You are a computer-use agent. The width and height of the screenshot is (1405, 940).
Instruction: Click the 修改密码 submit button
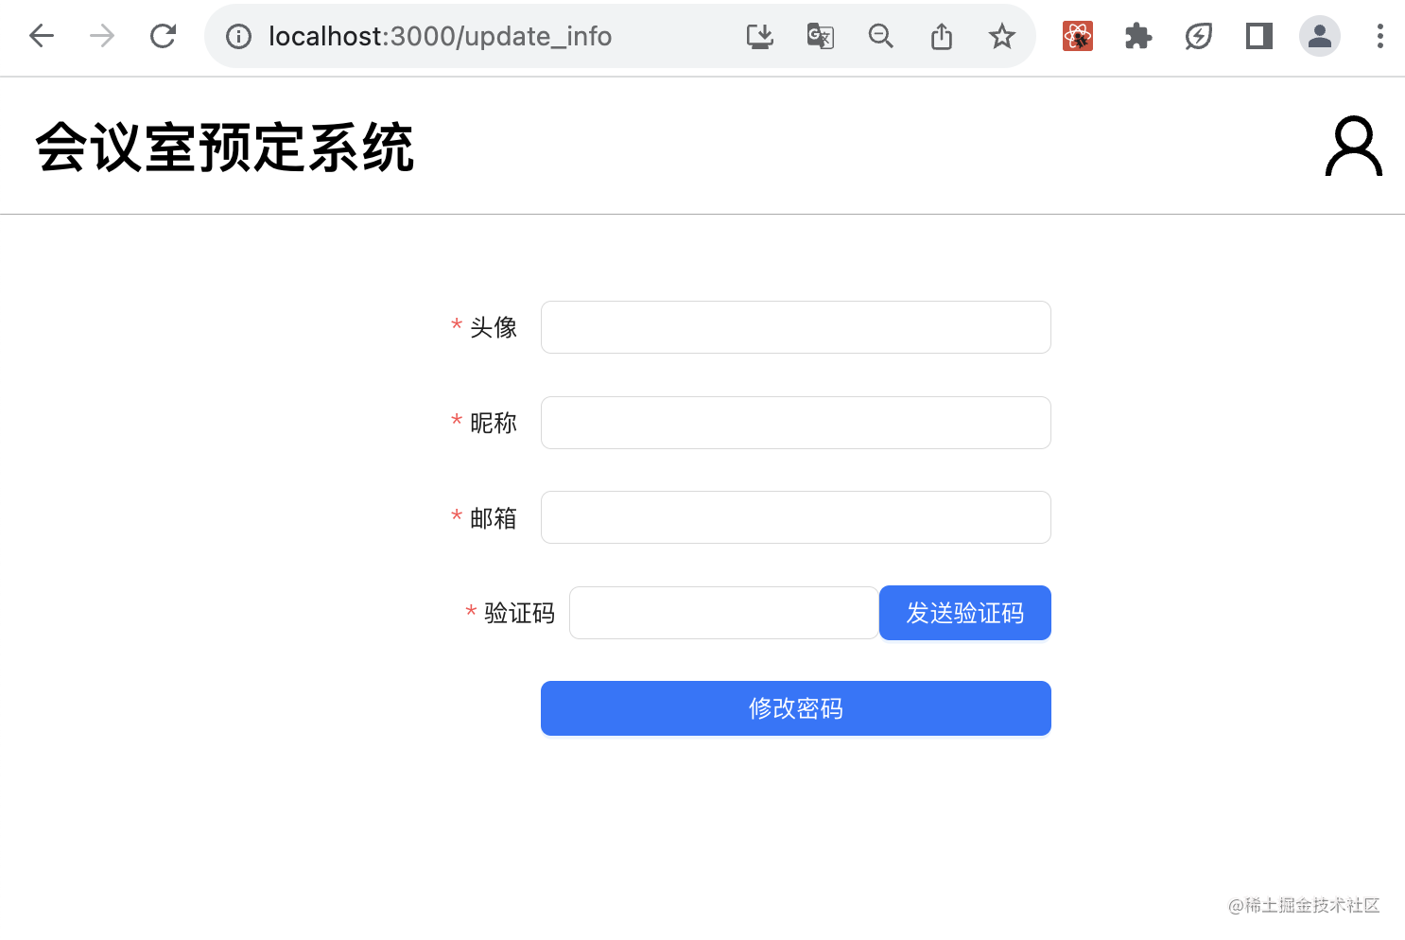796,708
